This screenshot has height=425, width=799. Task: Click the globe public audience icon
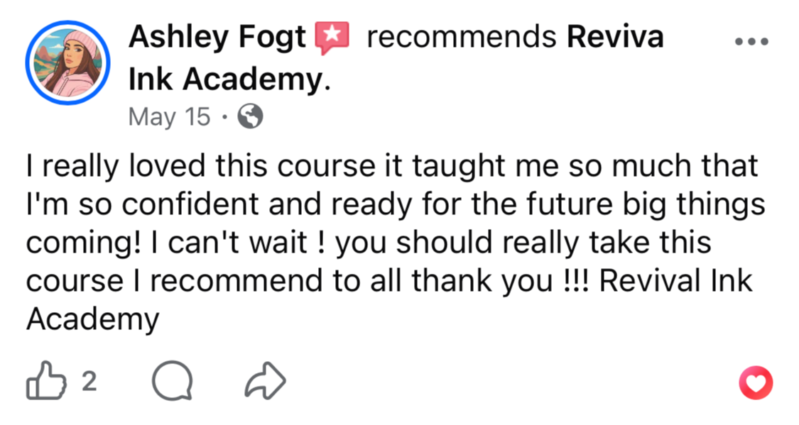point(250,117)
